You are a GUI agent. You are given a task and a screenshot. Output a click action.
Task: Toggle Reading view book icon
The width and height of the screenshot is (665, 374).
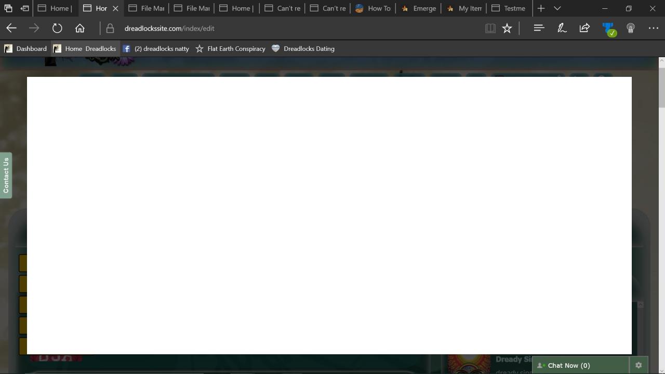coord(490,29)
